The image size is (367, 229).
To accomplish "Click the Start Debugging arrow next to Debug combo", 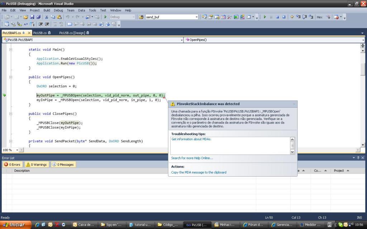I will pos(105,17).
